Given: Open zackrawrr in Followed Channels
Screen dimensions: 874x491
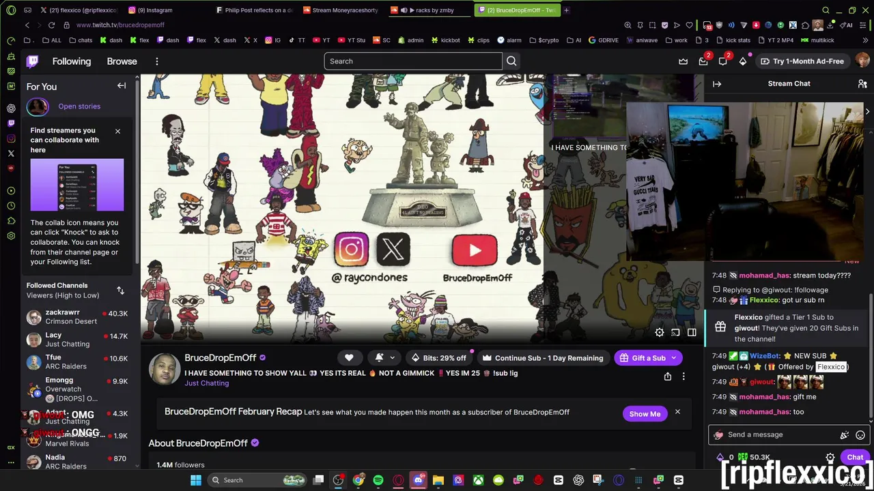Looking at the screenshot, I should click(76, 316).
